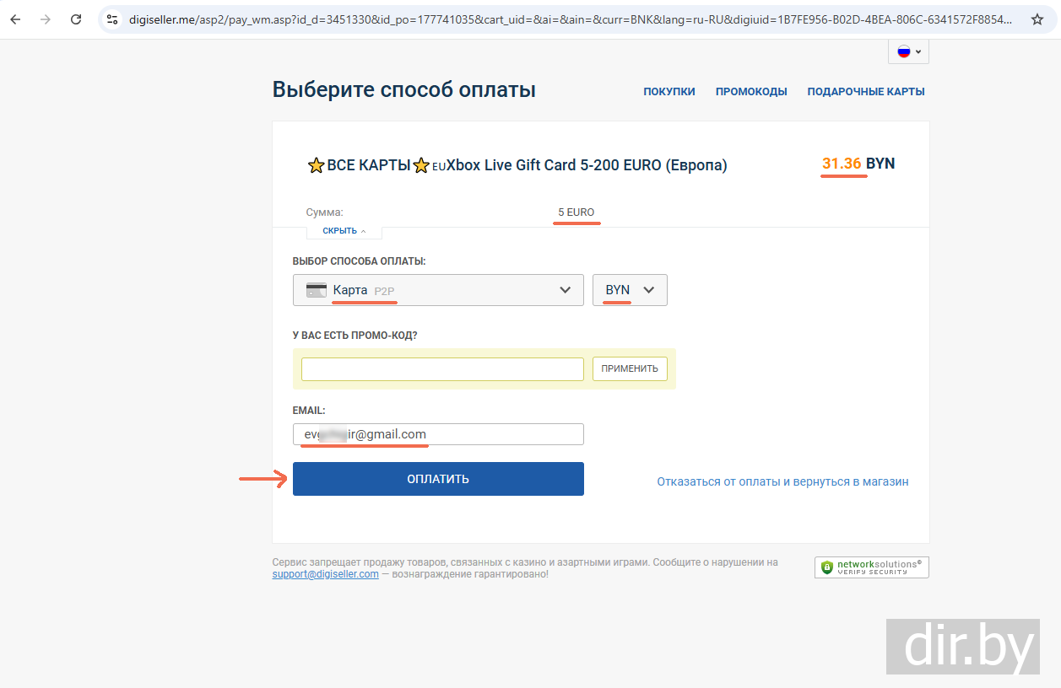Open the support@digiseller.com email link

[x=325, y=574]
